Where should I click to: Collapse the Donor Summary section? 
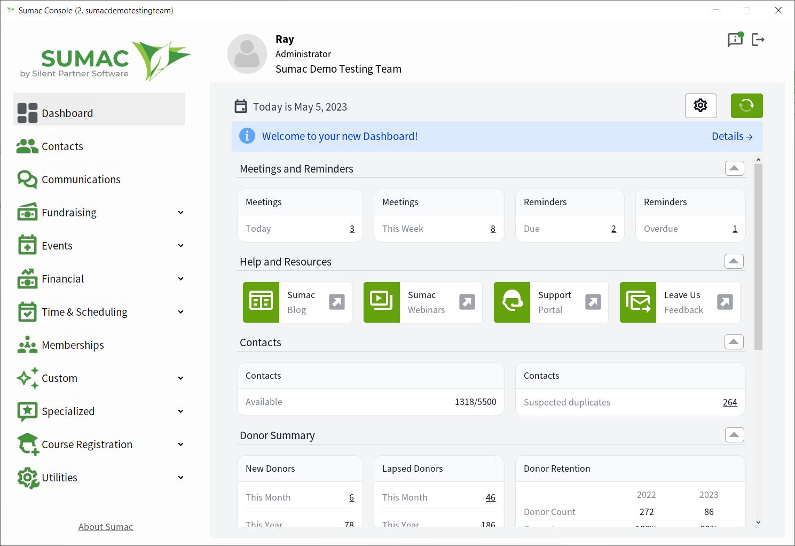point(734,435)
